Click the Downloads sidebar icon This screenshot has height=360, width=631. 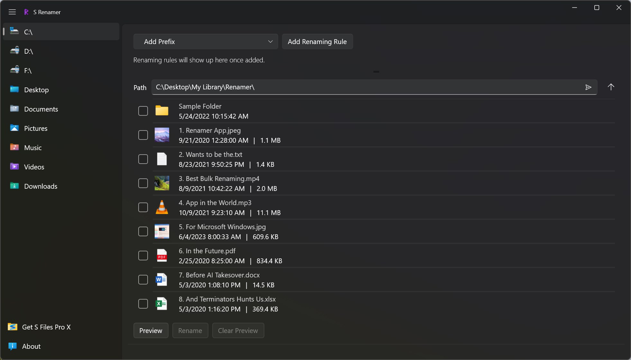[14, 186]
